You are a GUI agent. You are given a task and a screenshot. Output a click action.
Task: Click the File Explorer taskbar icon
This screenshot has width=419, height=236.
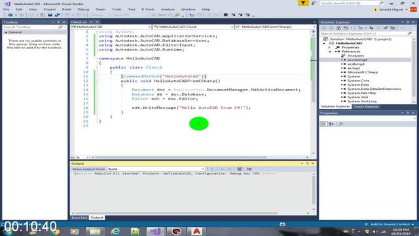tap(95, 231)
